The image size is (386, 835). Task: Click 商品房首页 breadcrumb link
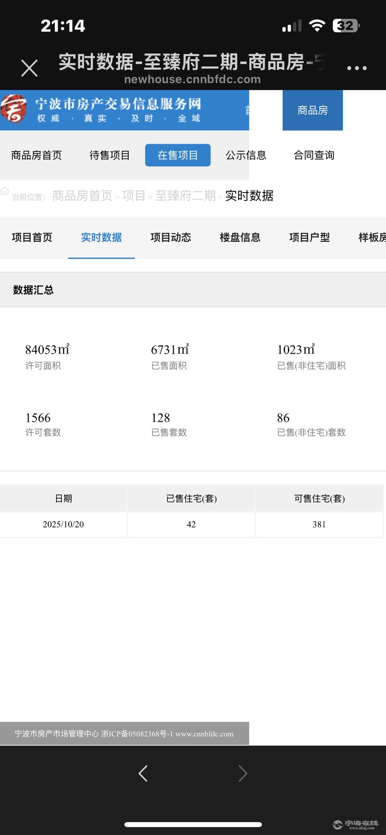click(x=82, y=196)
